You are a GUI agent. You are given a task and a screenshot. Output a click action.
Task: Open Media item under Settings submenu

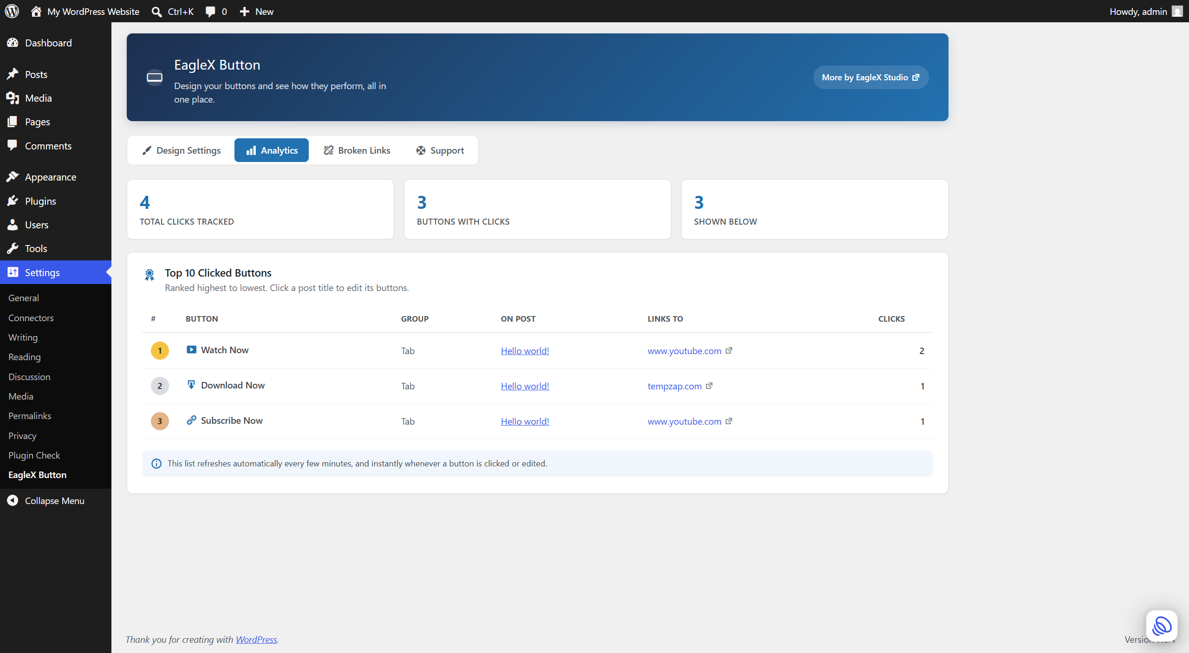point(21,396)
